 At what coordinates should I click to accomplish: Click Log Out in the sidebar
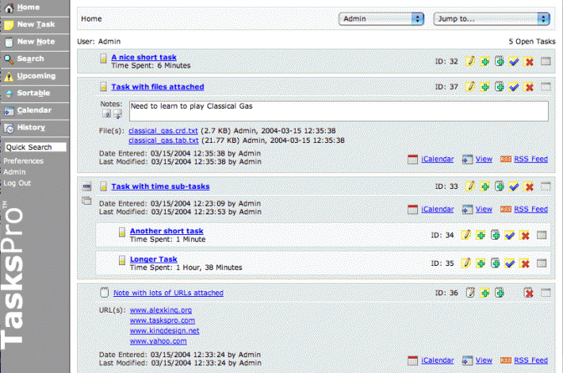click(x=17, y=183)
